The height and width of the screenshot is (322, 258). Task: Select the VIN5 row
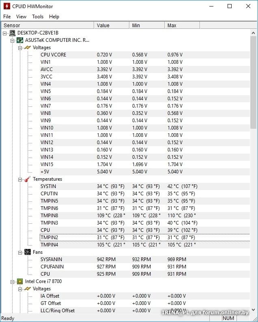(145, 91)
